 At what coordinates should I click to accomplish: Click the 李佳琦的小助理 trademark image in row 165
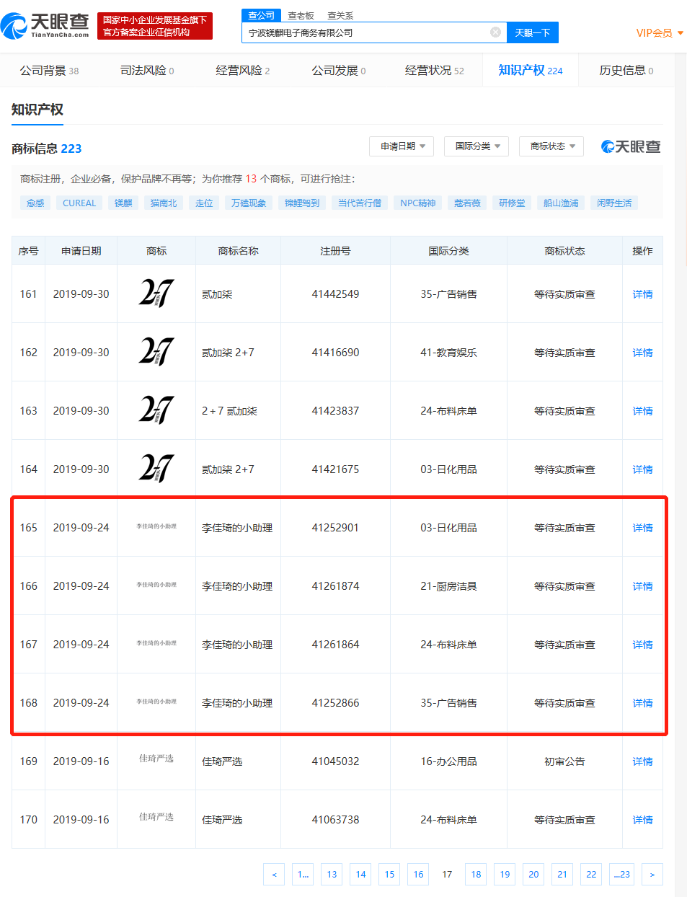[x=156, y=527]
